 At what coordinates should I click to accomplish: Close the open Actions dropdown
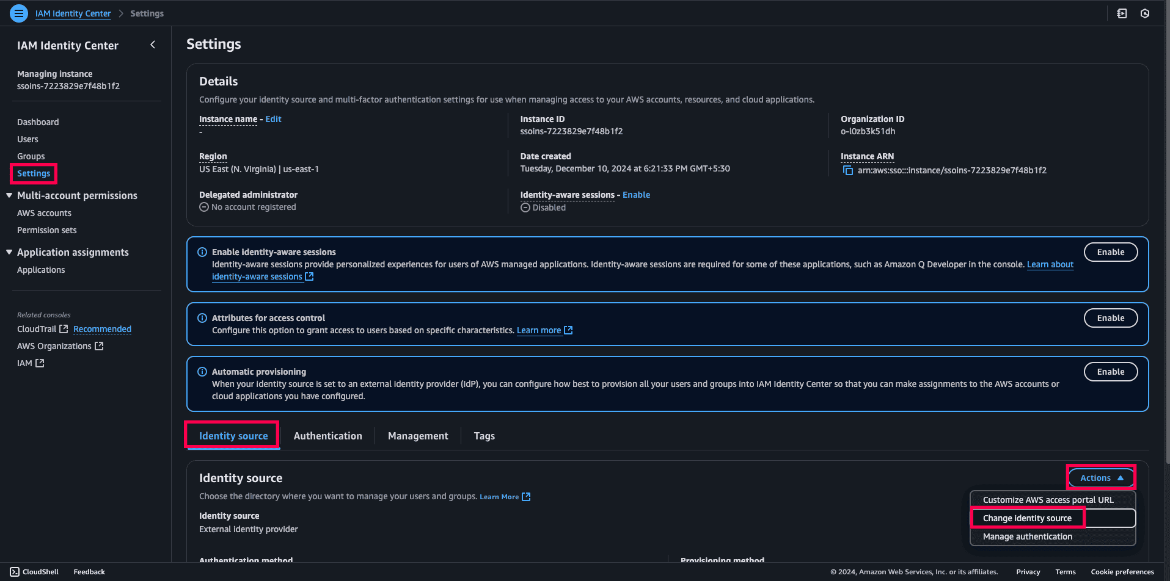[x=1100, y=478]
